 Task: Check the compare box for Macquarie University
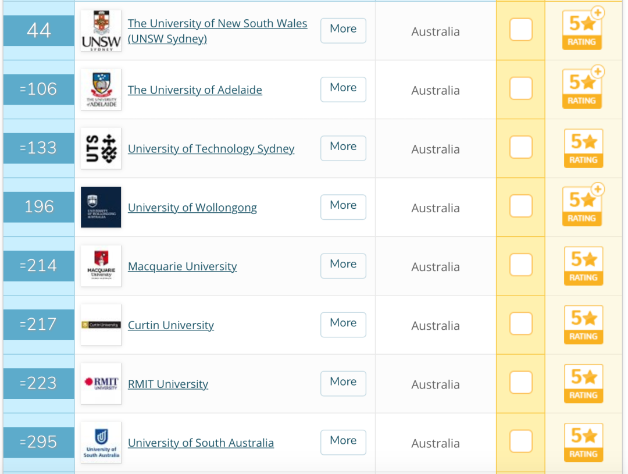(x=520, y=265)
